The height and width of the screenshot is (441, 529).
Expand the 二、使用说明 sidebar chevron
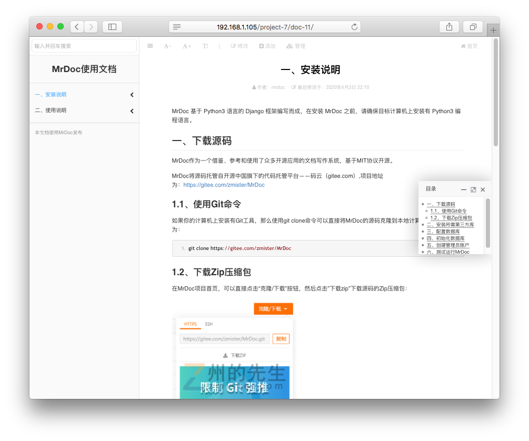click(132, 111)
